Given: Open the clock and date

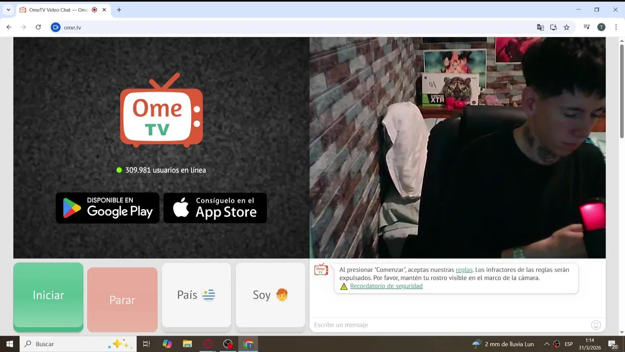Looking at the screenshot, I should (590, 344).
